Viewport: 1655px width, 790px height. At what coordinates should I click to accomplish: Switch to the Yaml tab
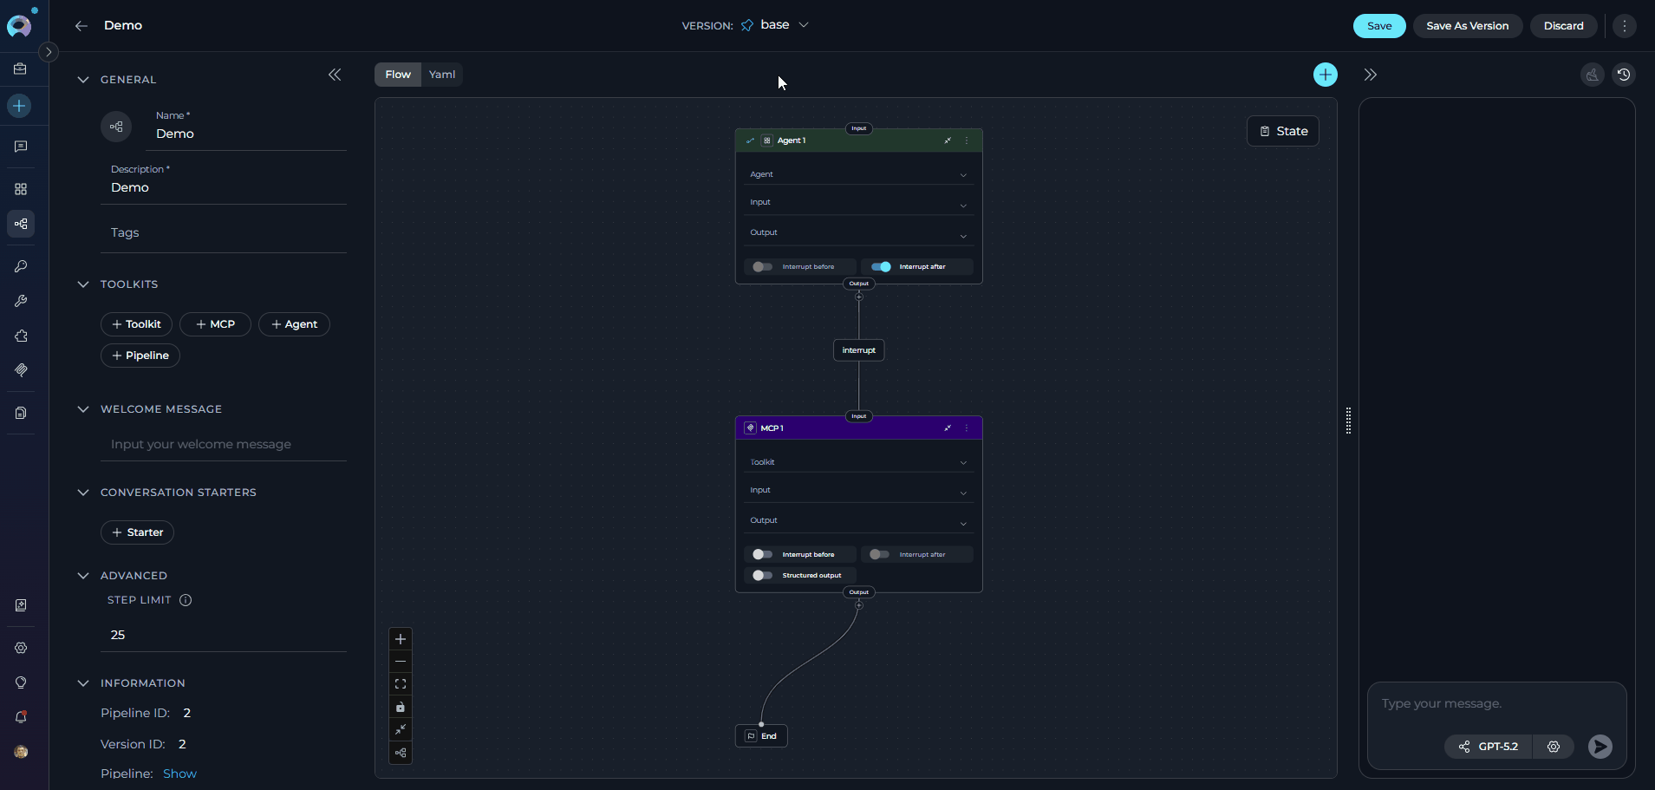pyautogui.click(x=441, y=75)
